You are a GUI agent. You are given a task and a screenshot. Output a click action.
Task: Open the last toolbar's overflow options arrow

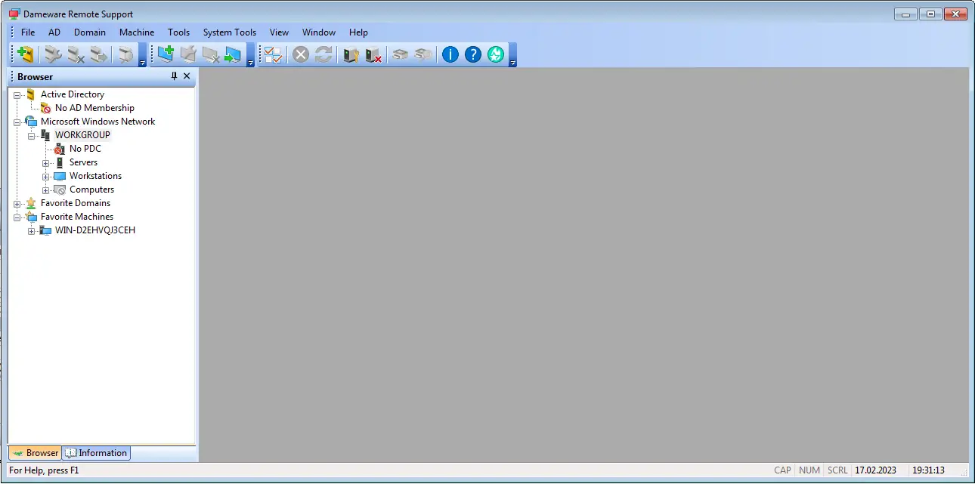pyautogui.click(x=512, y=55)
